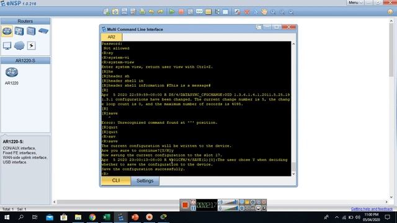Image resolution: width=397 pixels, height=223 pixels.
Task: Click the Show Grid toolbar icon
Action: [225, 12]
